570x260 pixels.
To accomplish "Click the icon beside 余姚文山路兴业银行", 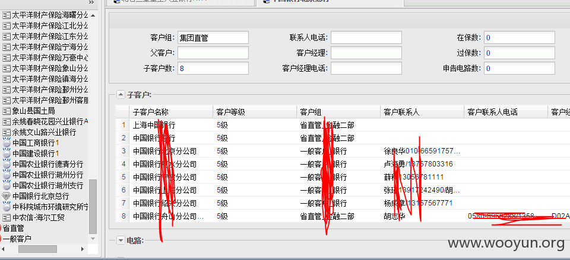I will [x=6, y=132].
